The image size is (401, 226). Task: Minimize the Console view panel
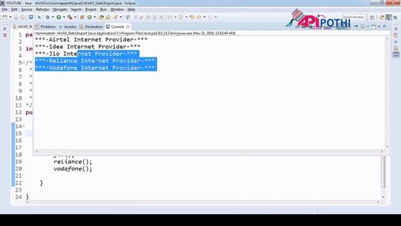point(384,26)
